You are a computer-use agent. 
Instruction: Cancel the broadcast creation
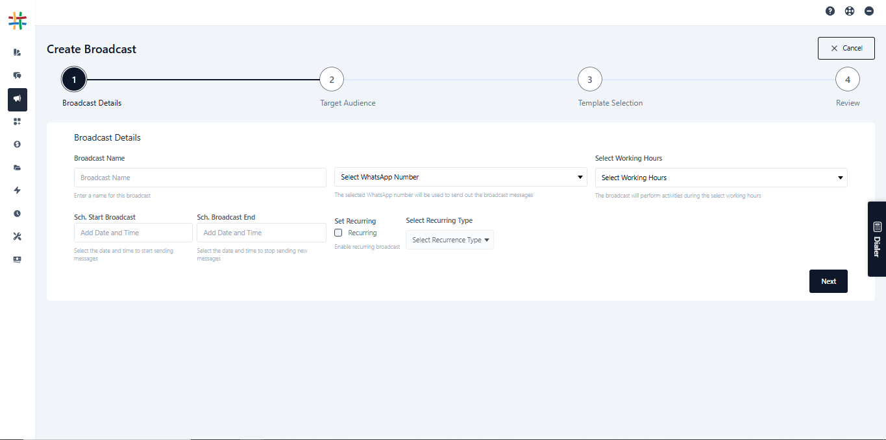point(846,49)
